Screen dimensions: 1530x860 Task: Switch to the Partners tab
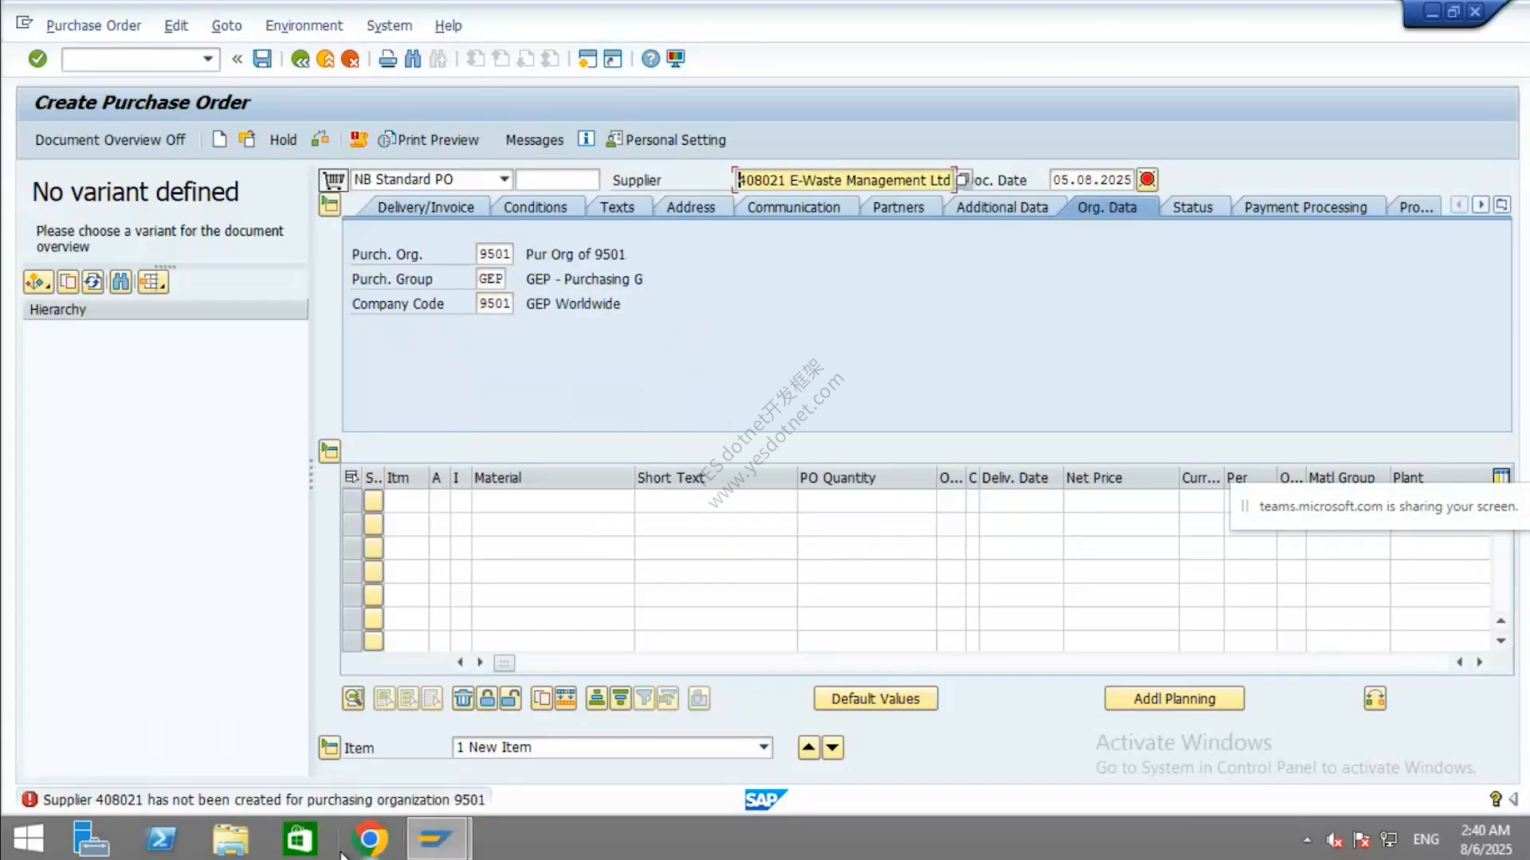pos(898,207)
